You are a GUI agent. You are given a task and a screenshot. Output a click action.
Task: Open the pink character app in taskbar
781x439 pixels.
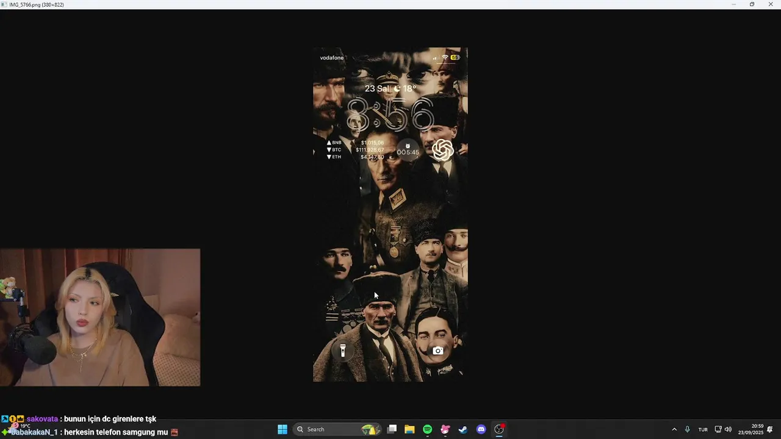pyautogui.click(x=445, y=429)
